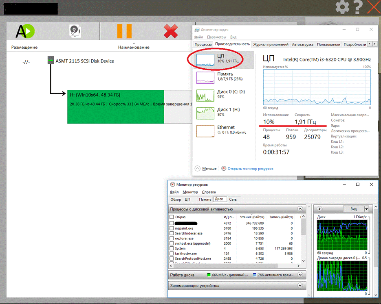This screenshot has width=381, height=304.
Task: Check the explorer.exe process checkbox
Action: click(x=172, y=238)
